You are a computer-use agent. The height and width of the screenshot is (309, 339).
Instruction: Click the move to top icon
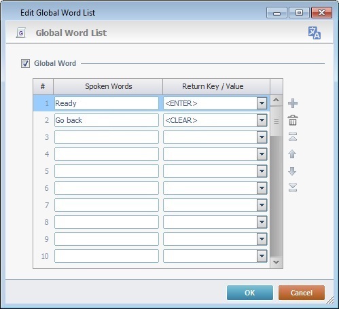293,137
